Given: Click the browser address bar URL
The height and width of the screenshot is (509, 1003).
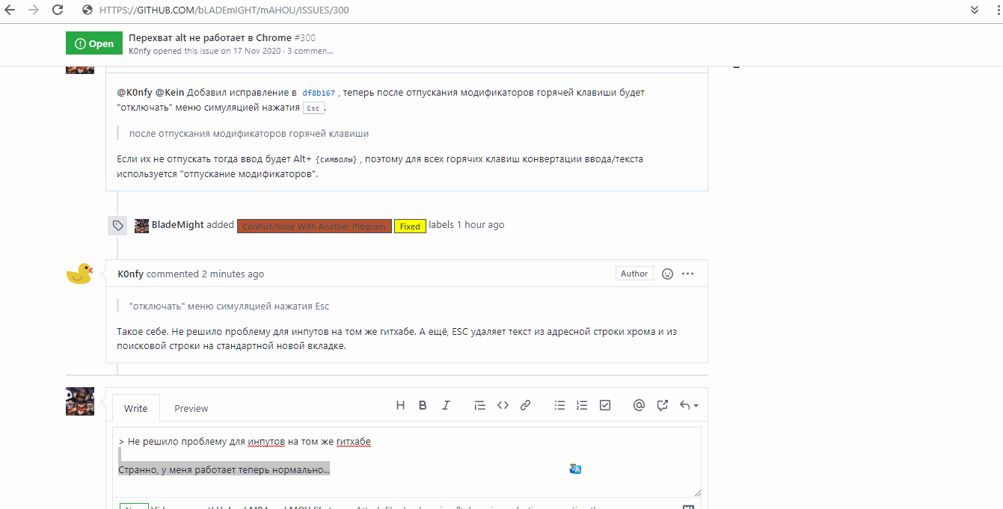Looking at the screenshot, I should [x=224, y=10].
